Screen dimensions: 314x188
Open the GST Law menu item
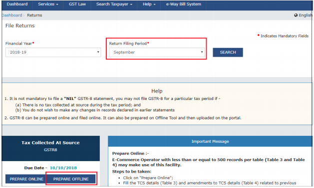(77, 4)
